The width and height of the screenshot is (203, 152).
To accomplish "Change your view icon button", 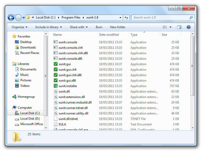I will tap(165, 27).
